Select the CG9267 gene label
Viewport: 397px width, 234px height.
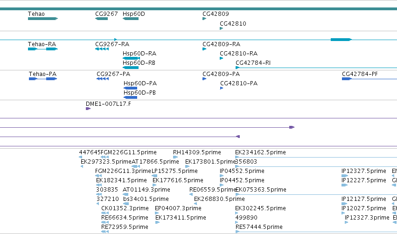point(106,14)
